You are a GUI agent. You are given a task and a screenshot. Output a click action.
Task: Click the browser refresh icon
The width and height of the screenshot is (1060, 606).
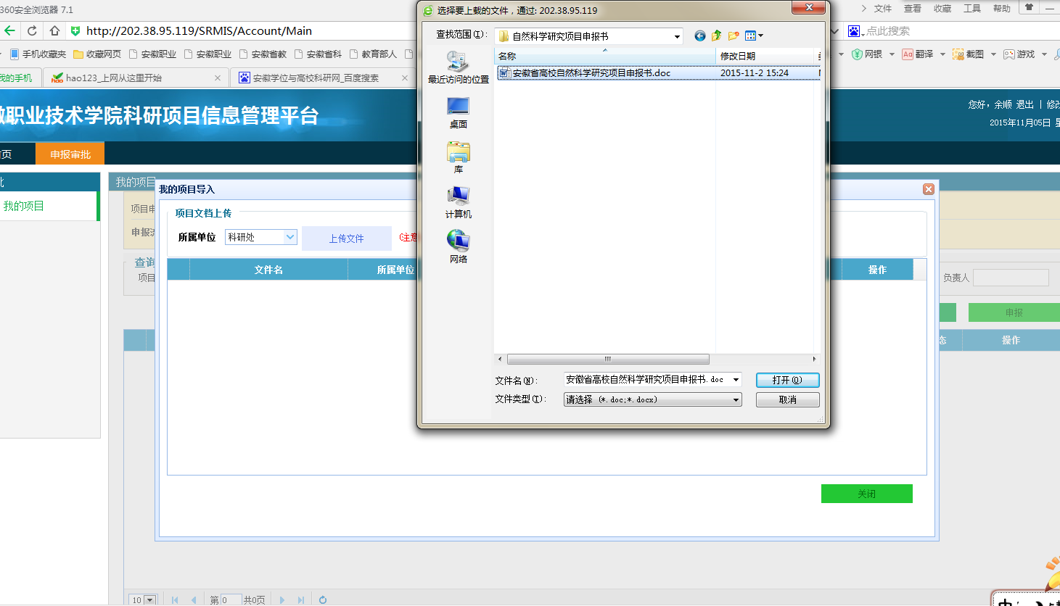32,30
